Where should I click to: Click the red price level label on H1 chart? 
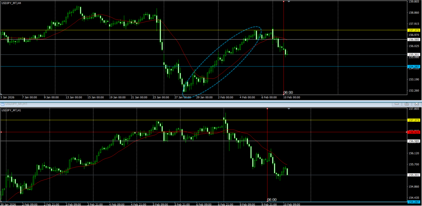click(x=413, y=132)
